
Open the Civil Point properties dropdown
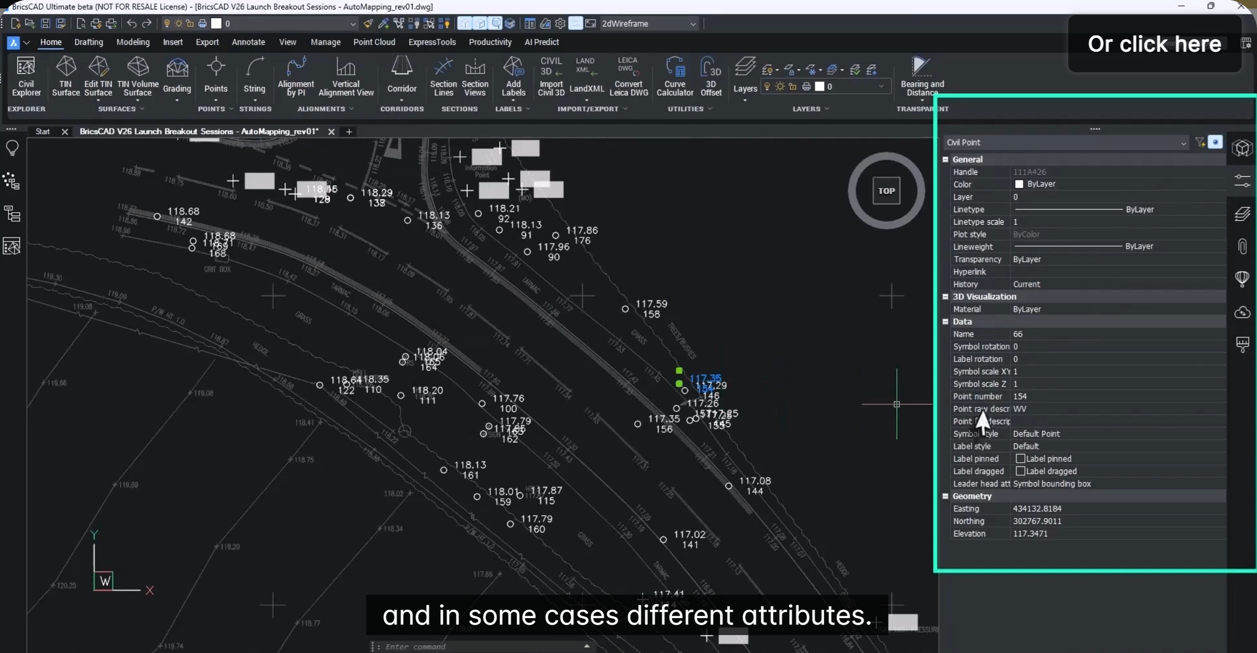1183,142
